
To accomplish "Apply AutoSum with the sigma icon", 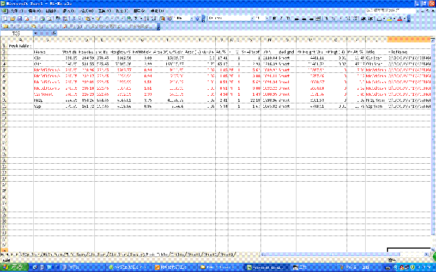I will coord(136,18).
